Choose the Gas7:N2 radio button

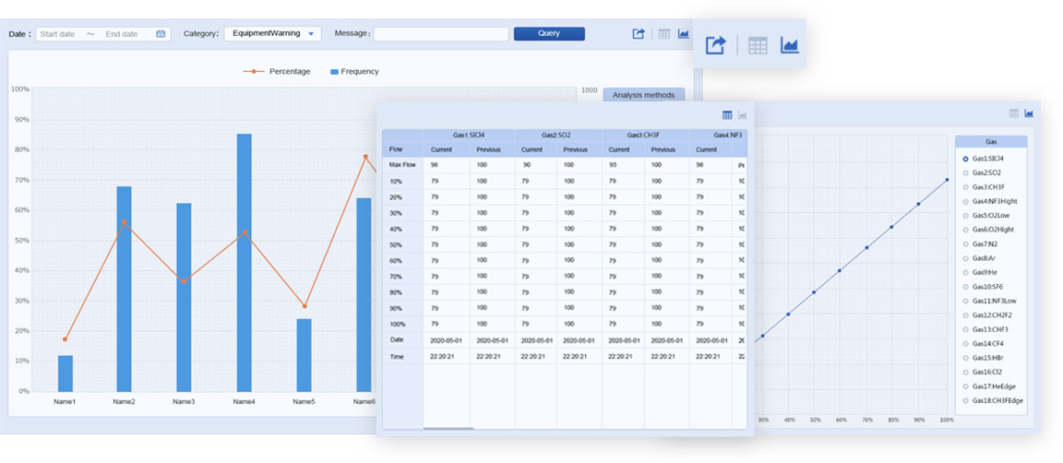965,243
